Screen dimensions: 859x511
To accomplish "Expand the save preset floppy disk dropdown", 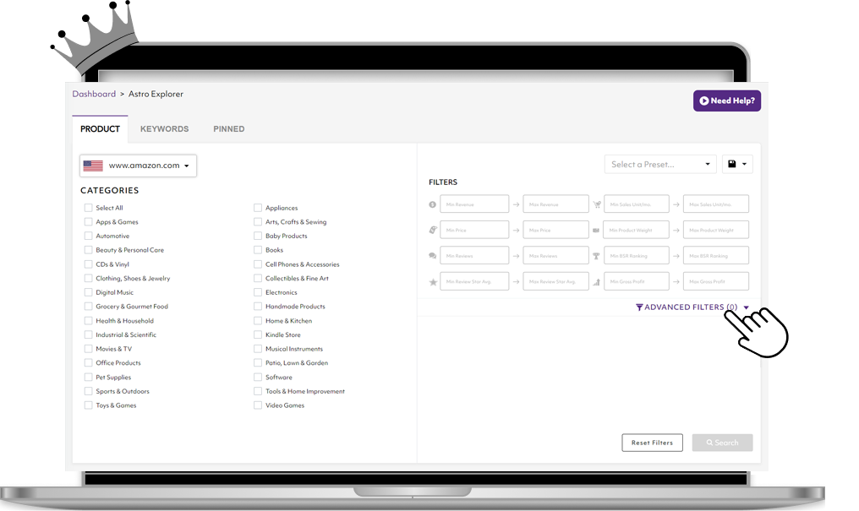I will coord(737,165).
